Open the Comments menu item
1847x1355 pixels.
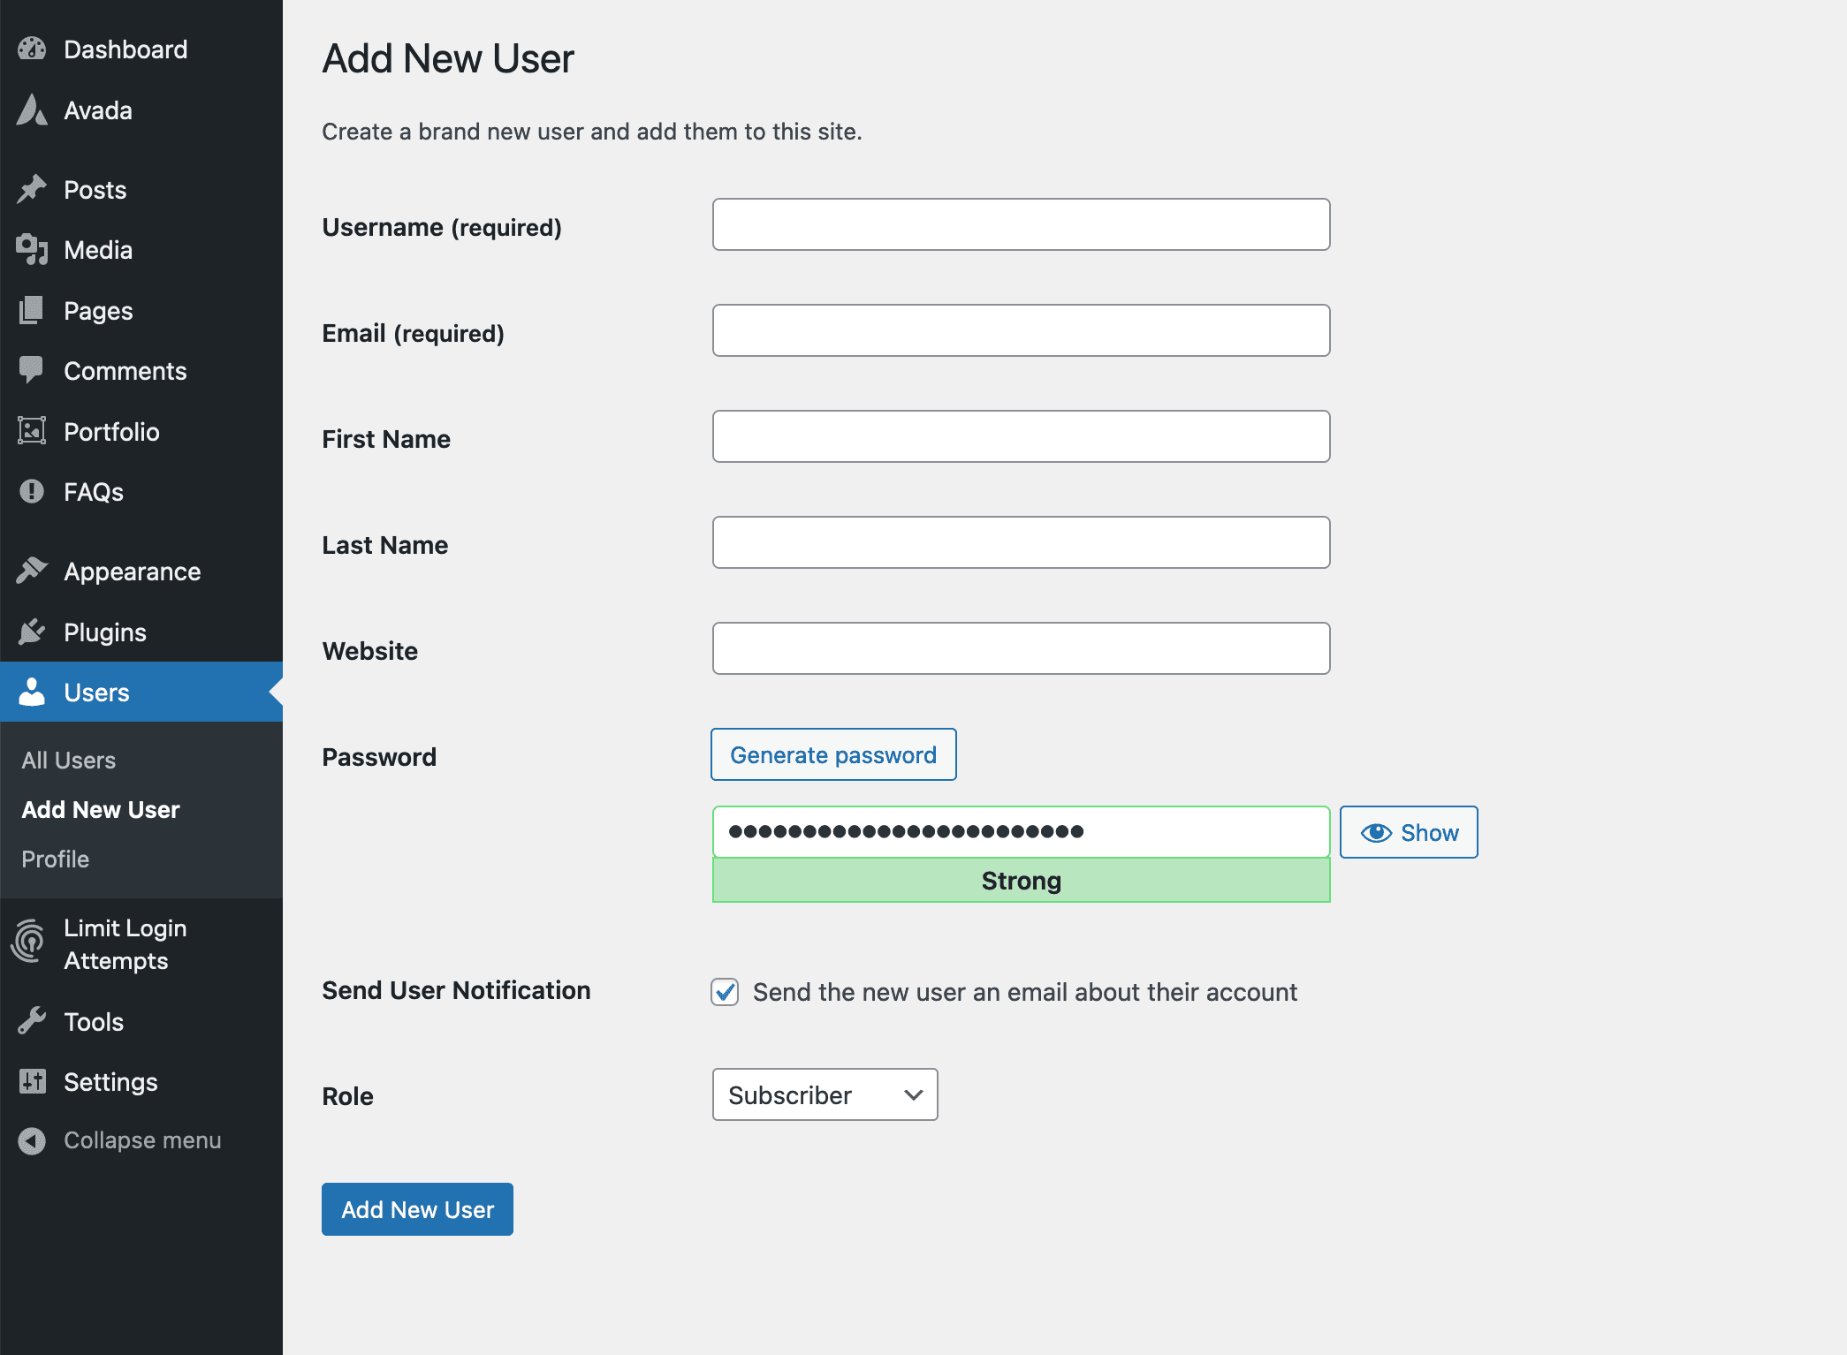coord(141,371)
